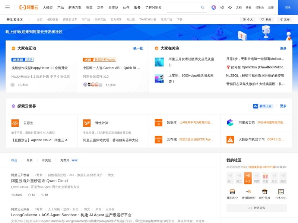
Task: Click participant avatars under Quick BI topic
Action: (93, 85)
